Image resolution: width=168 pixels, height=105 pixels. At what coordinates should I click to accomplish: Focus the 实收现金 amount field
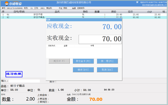click(100, 39)
